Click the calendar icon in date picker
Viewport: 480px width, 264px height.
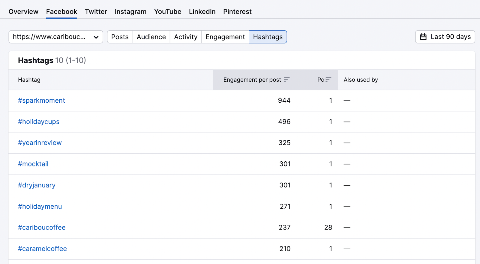pyautogui.click(x=423, y=37)
